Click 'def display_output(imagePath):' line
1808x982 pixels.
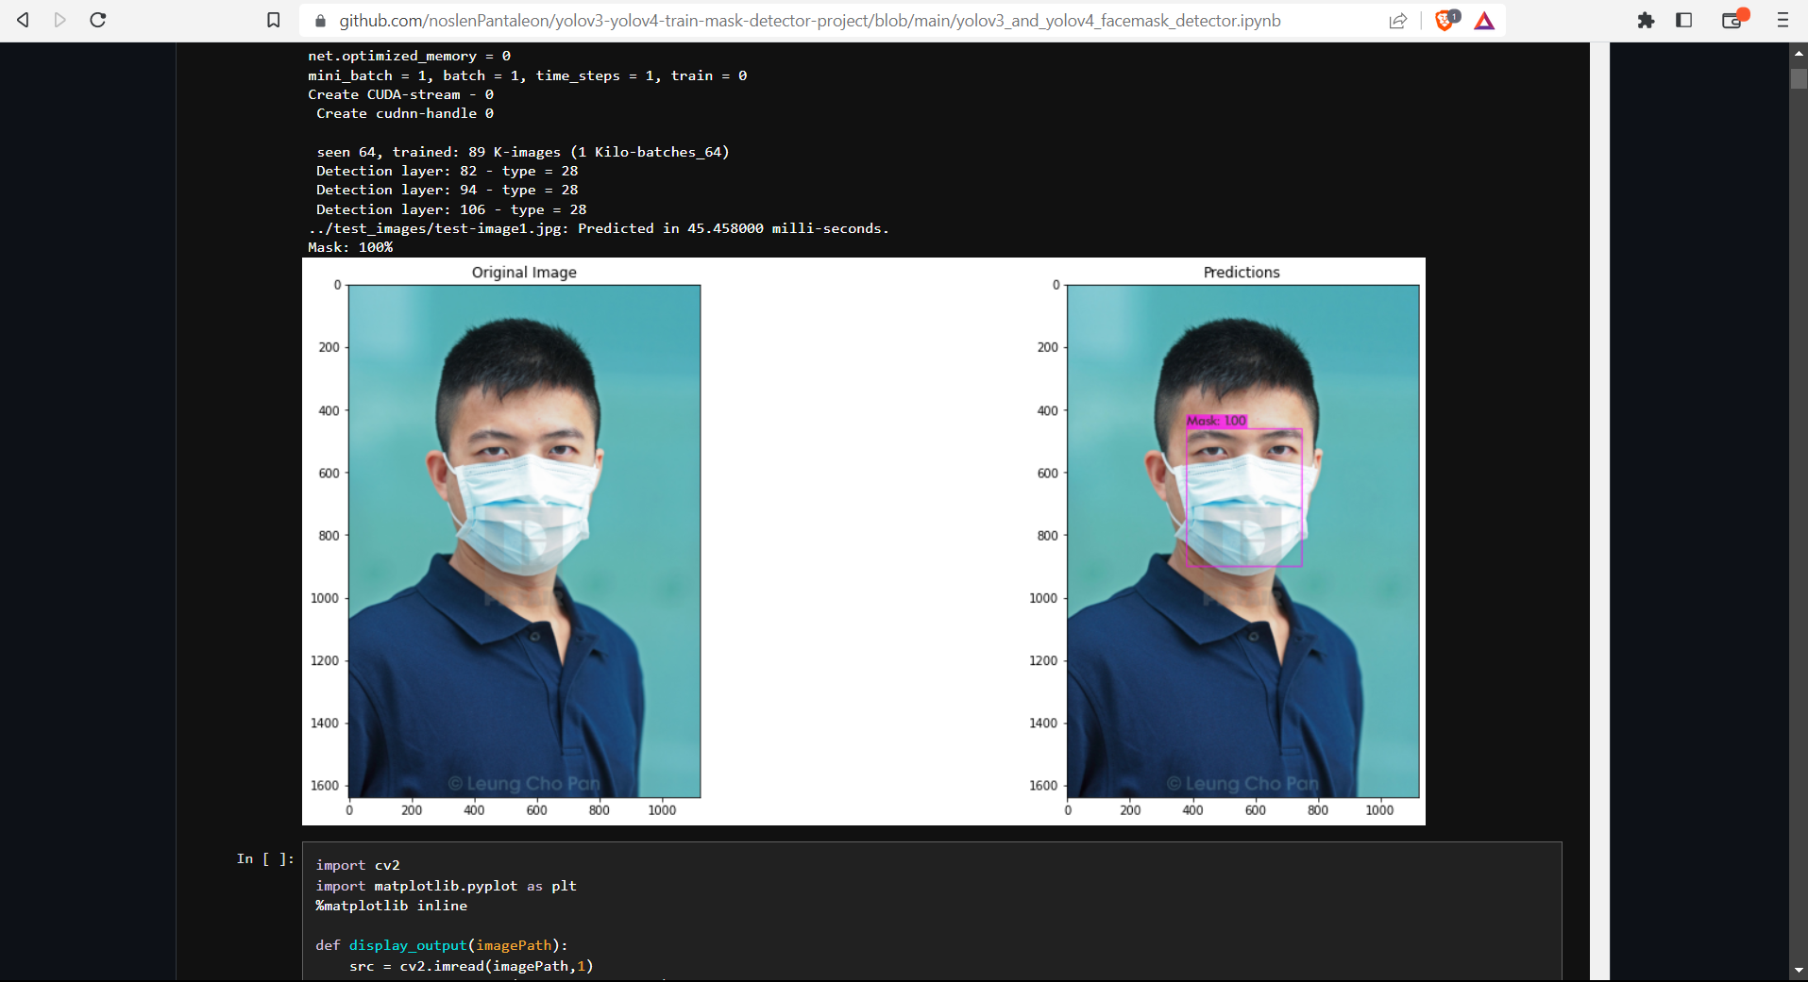442,945
